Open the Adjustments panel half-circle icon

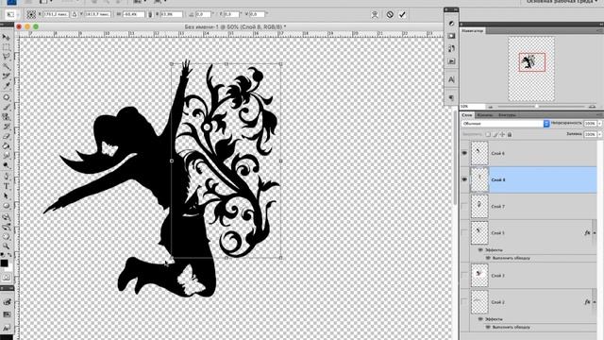click(x=451, y=24)
